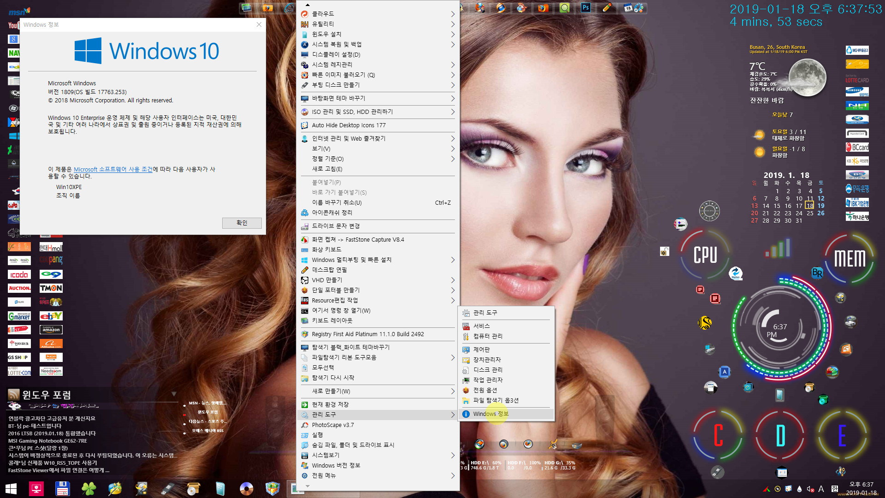This screenshot has height=498, width=885.
Task: Open the LOTTE CARD shortcut
Action: coord(857,79)
